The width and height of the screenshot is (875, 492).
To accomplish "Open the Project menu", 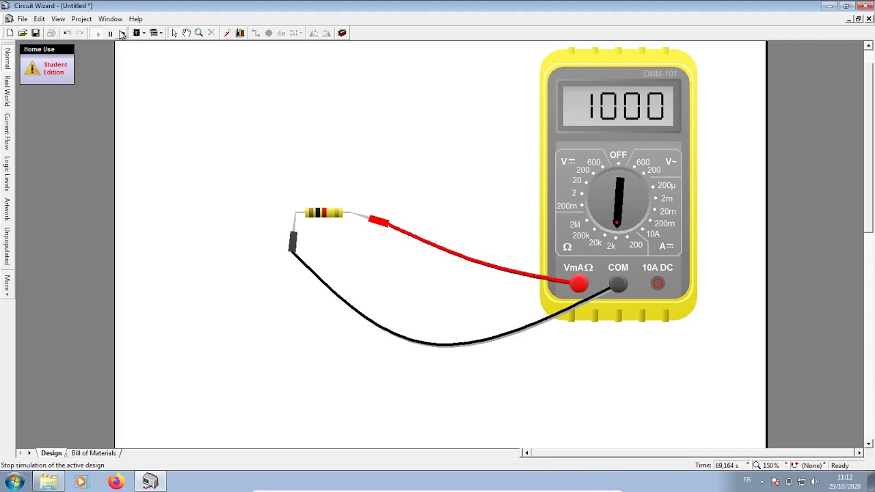I will 81,19.
